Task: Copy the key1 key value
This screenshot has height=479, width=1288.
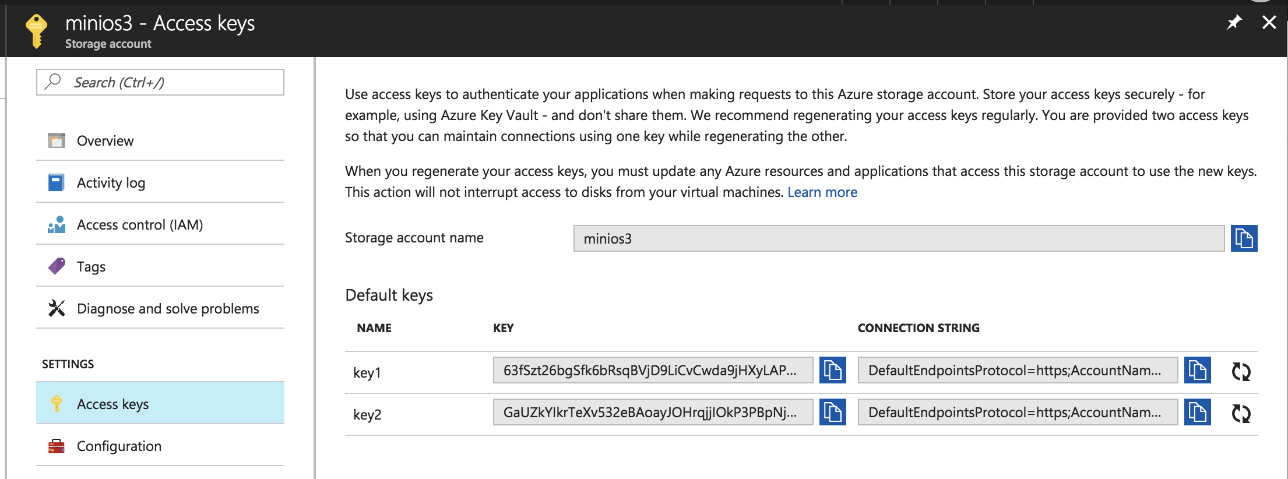Action: [x=832, y=370]
